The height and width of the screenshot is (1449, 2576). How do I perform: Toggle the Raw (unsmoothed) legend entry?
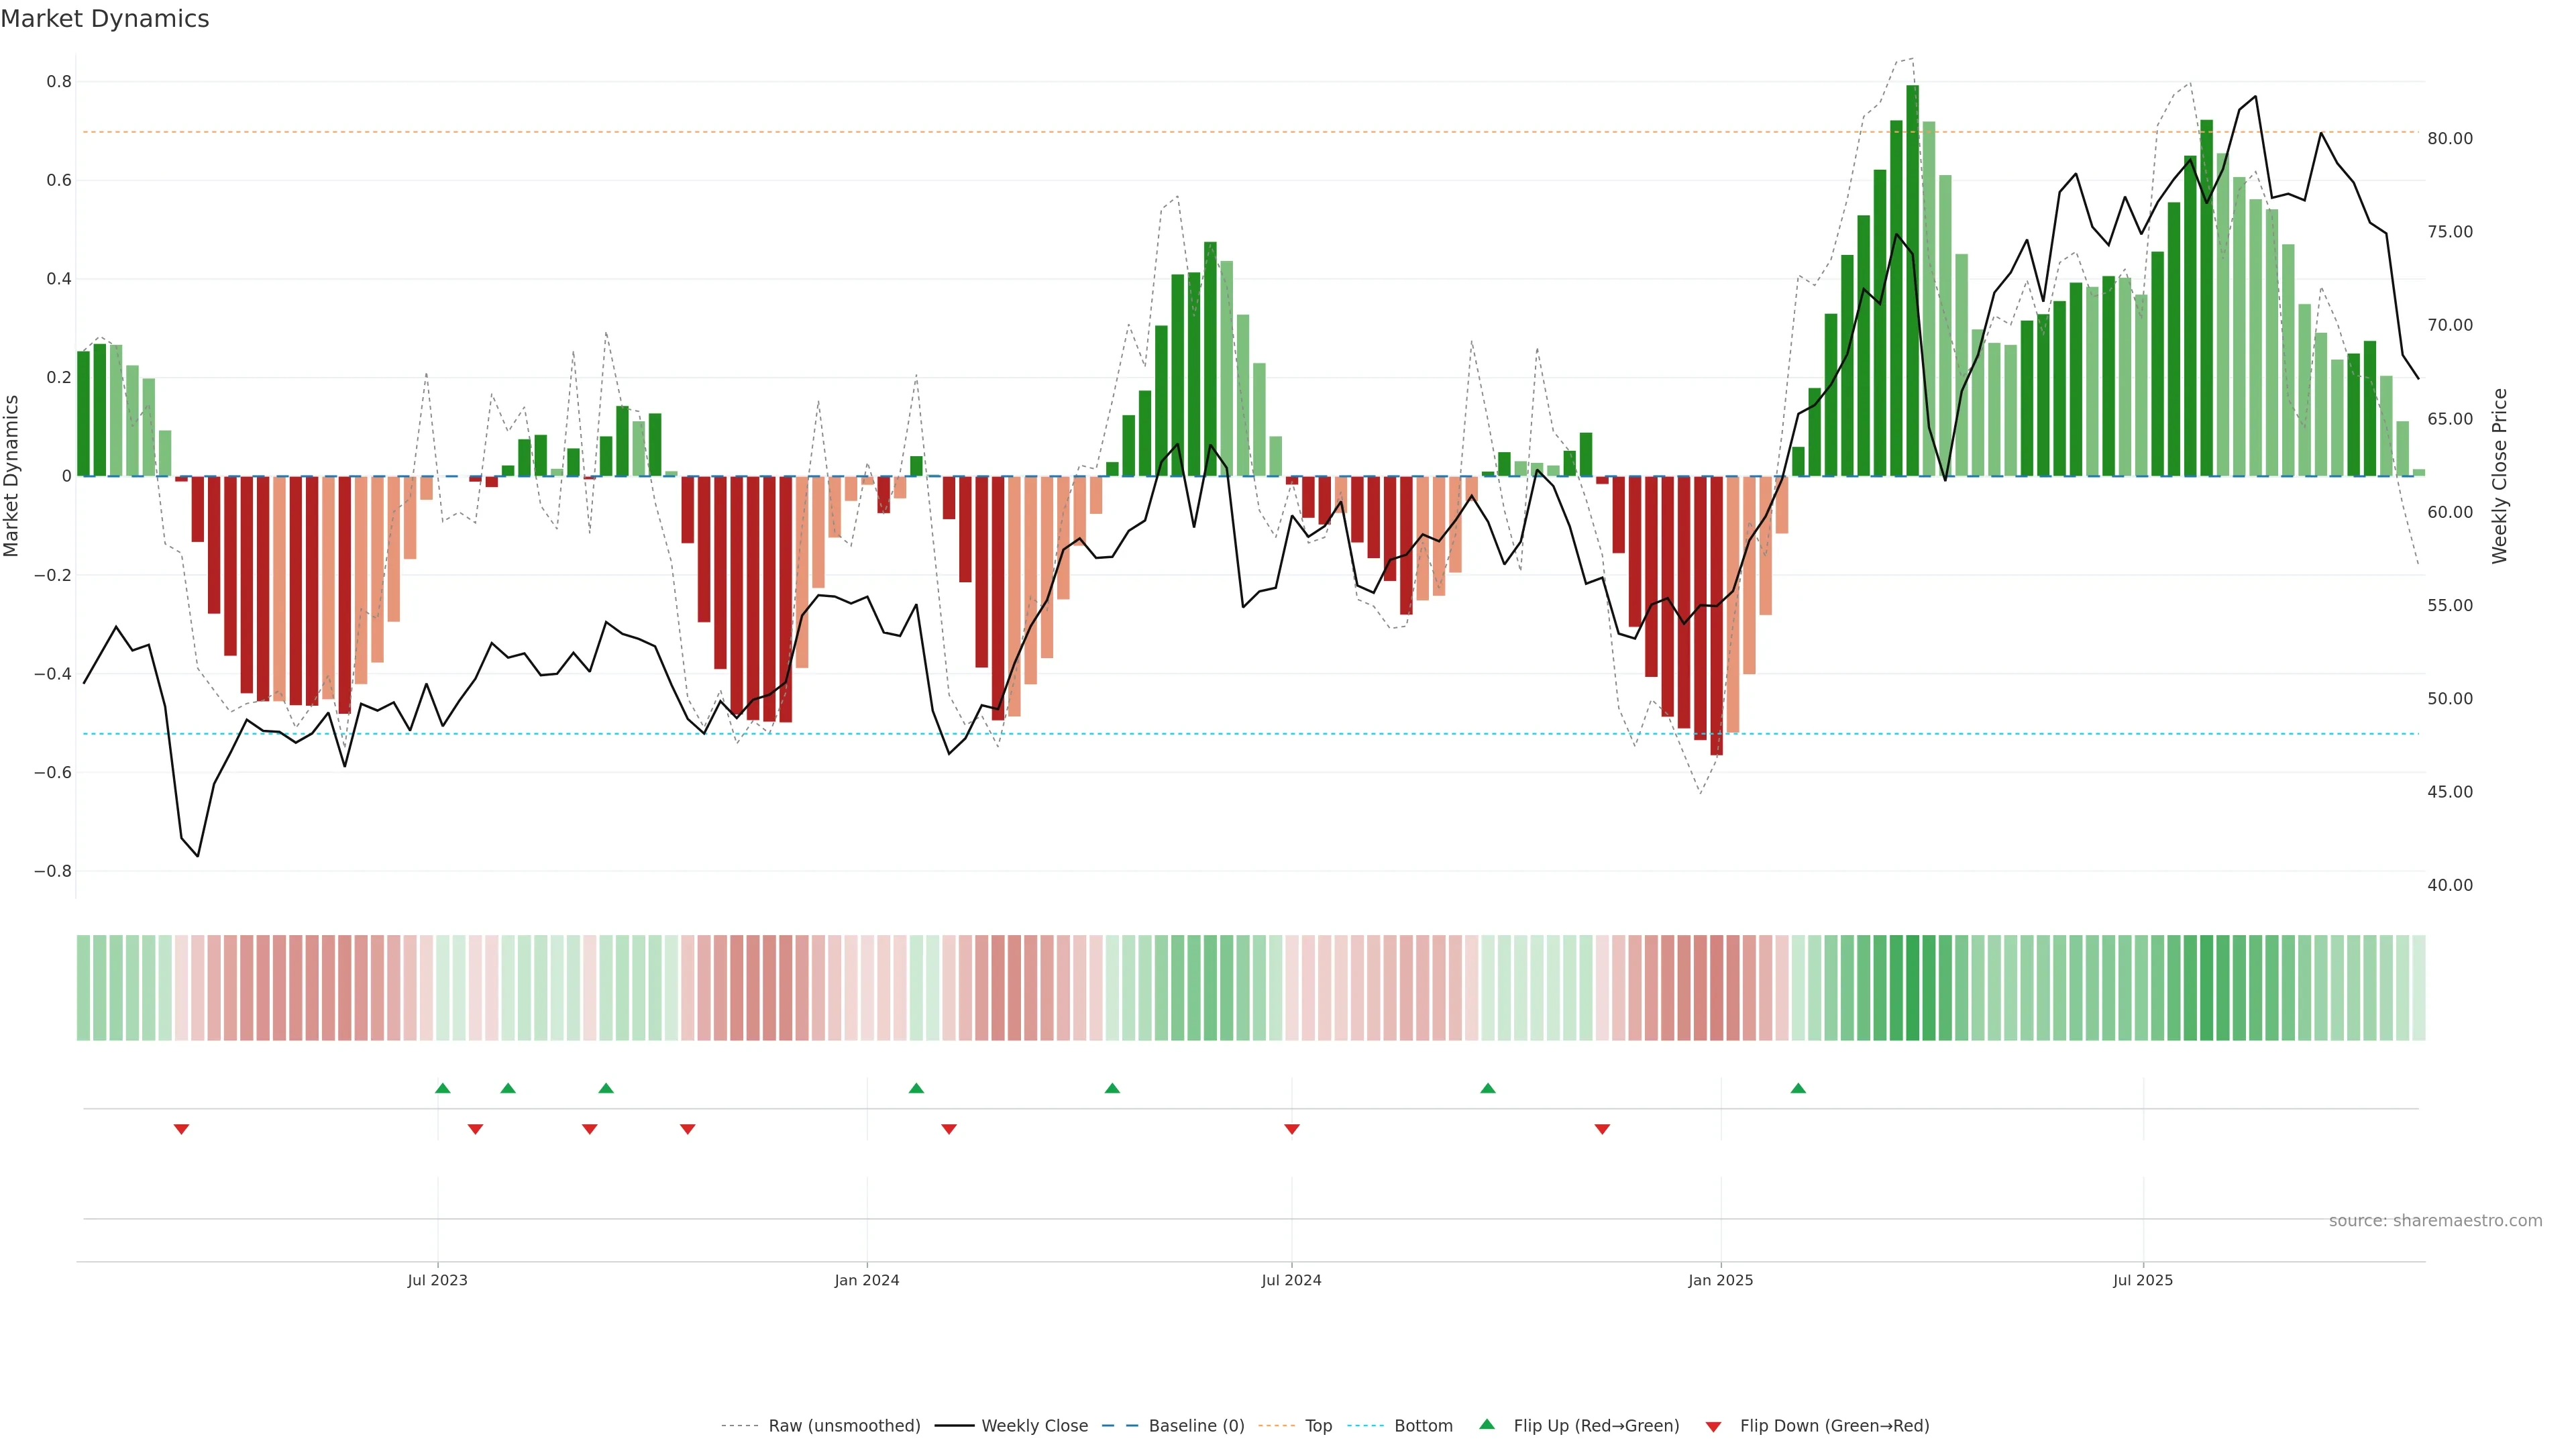click(844, 1425)
